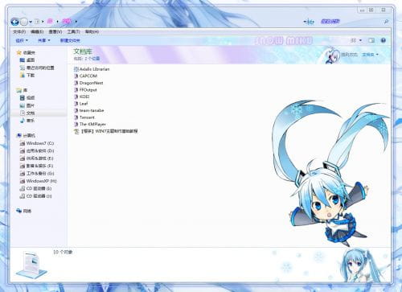
Task: Open the (E:) drive in sidebar
Action: pyautogui.click(x=36, y=158)
